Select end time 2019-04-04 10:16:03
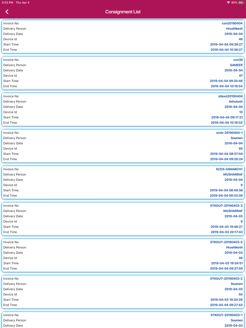The height and width of the screenshot is (328, 246). click(x=227, y=123)
